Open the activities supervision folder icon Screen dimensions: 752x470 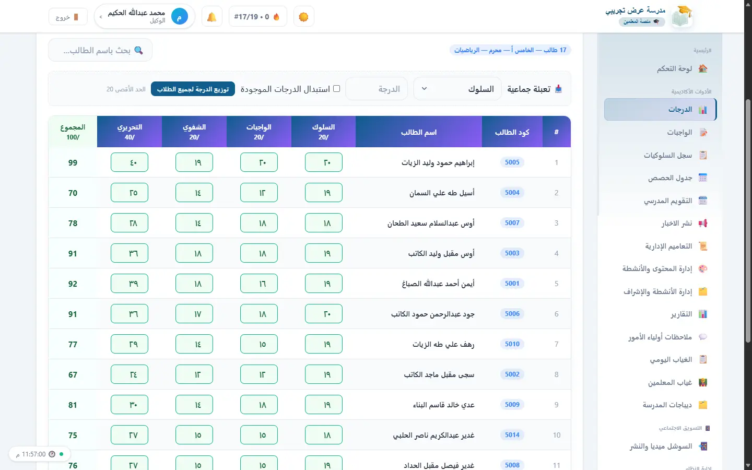[x=703, y=291]
